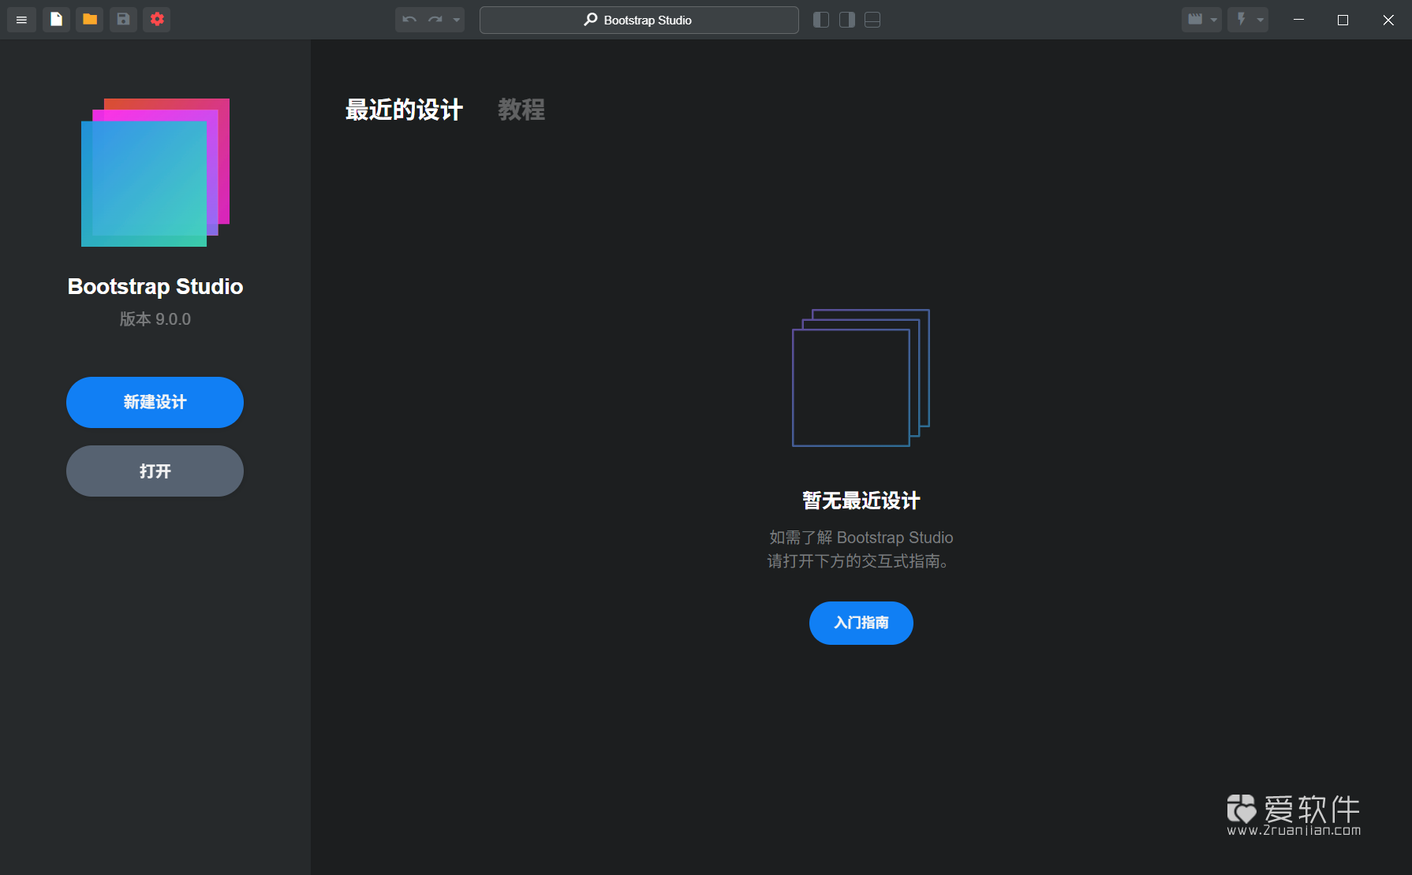Image resolution: width=1412 pixels, height=875 pixels.
Task: Click the 暂无最近设计 heading
Action: (x=861, y=501)
